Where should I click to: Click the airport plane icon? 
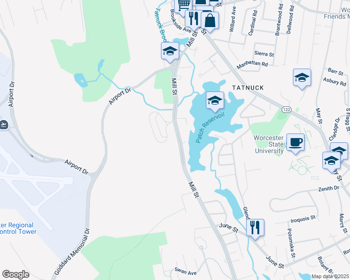pos(4,125)
